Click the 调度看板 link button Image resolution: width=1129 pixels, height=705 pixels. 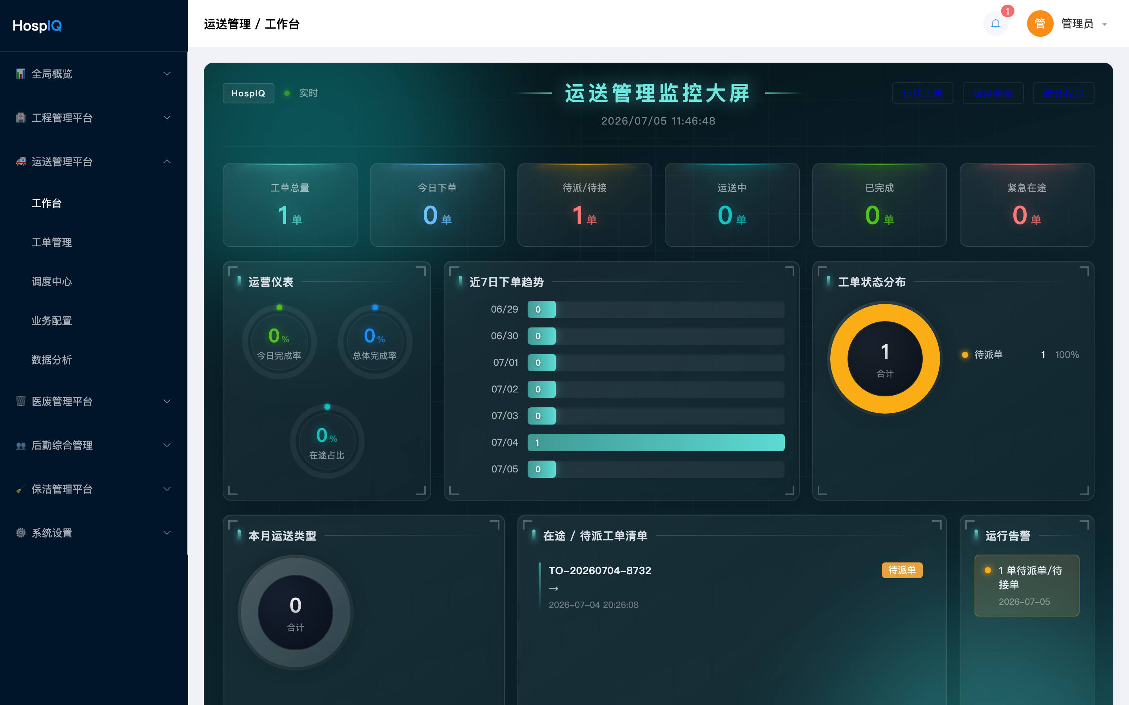993,93
